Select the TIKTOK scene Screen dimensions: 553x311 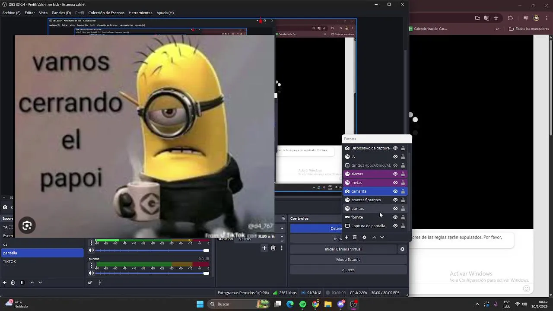coord(42,262)
